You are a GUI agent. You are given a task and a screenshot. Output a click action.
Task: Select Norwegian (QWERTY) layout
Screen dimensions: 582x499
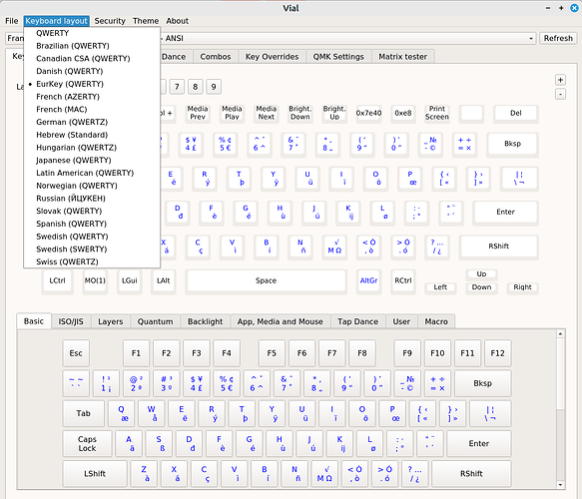coord(92,186)
